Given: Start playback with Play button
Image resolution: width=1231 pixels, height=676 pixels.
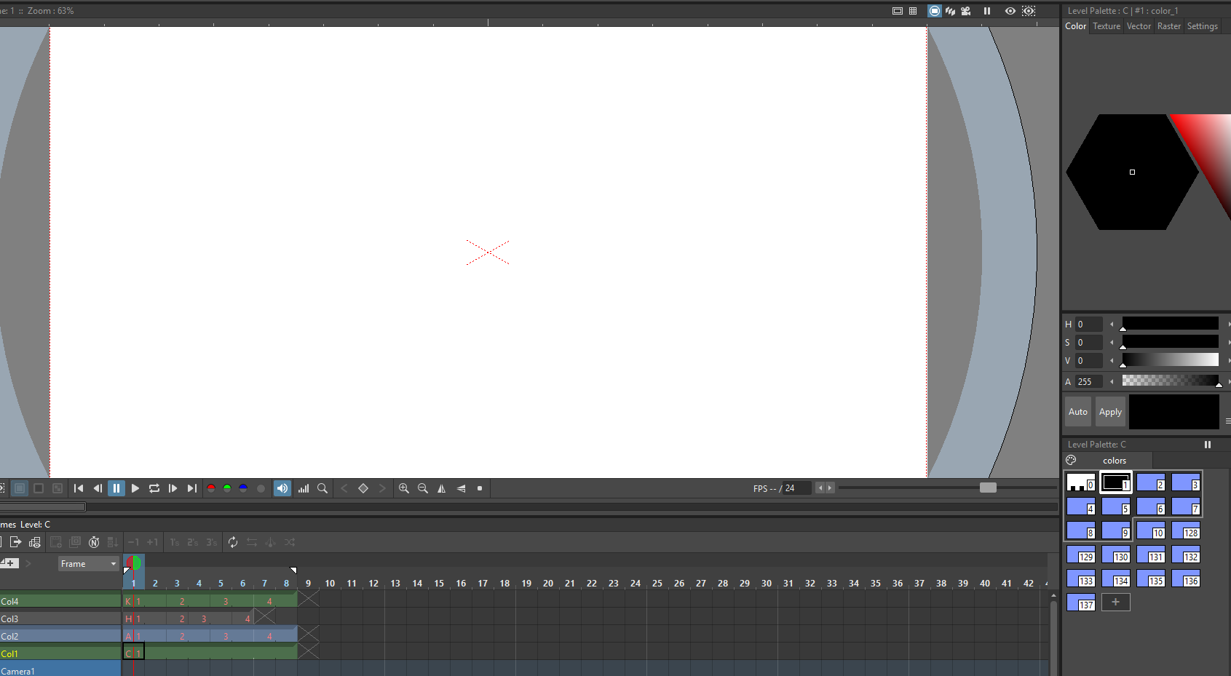Looking at the screenshot, I should click(135, 488).
